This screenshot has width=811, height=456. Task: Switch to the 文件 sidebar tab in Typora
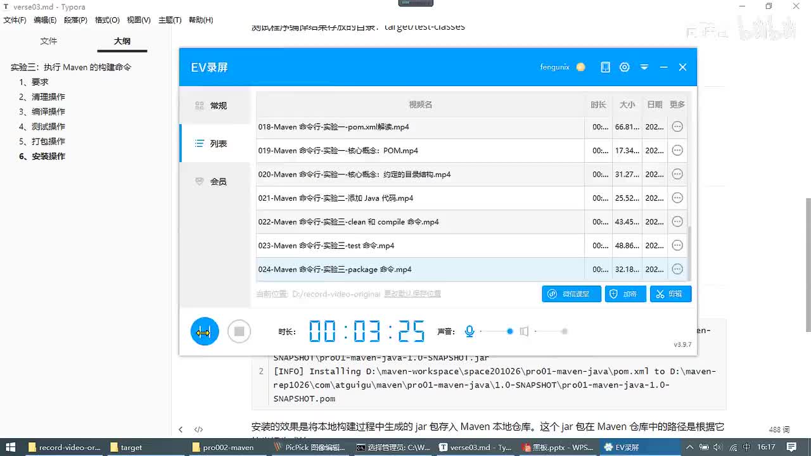pyautogui.click(x=49, y=41)
